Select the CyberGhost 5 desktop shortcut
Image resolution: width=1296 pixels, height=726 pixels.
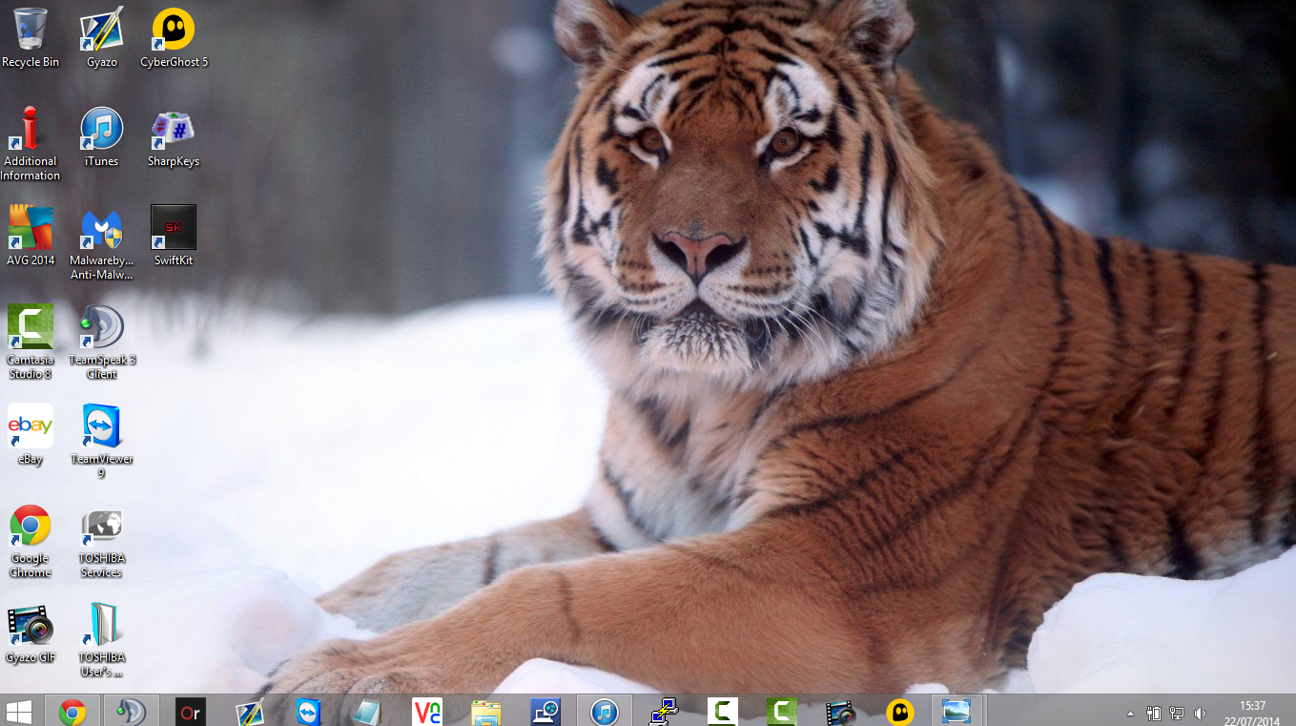pyautogui.click(x=174, y=38)
